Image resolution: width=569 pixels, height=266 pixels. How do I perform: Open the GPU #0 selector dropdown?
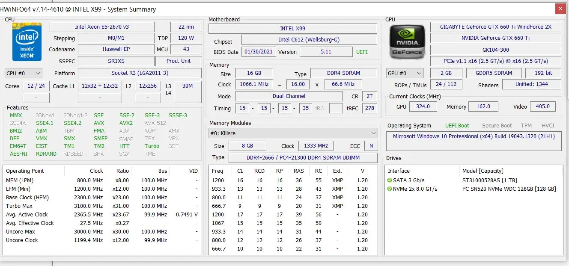point(405,73)
